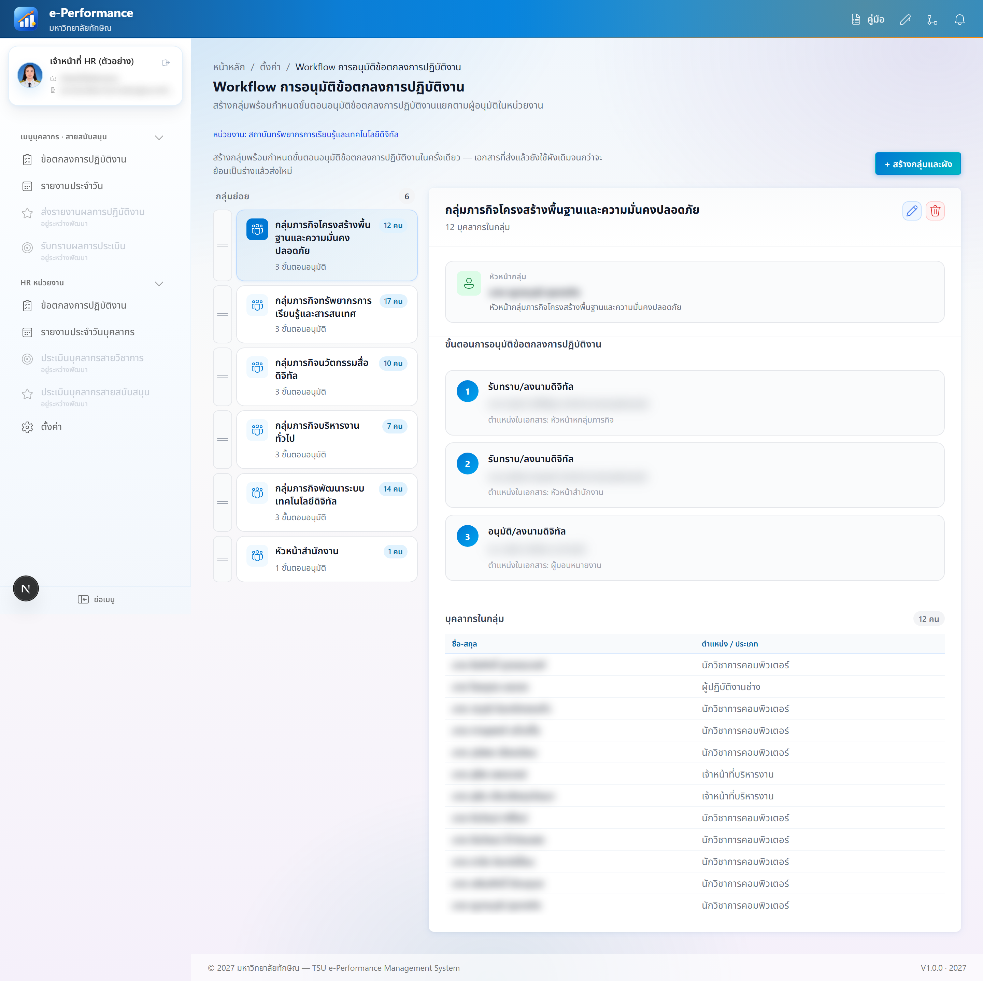Open the คู่มือ manual link in header

tap(868, 19)
